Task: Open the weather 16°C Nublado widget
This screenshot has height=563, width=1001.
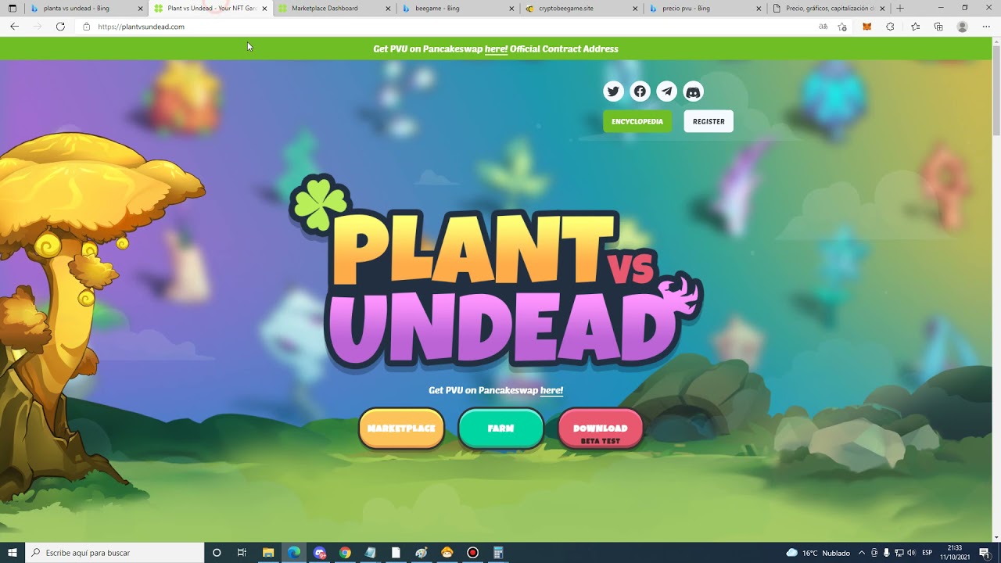Action: [x=818, y=553]
